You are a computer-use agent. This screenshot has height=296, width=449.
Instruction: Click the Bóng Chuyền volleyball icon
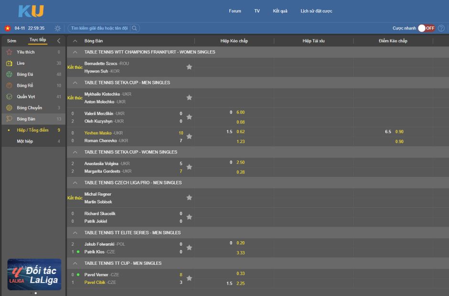(x=9, y=107)
